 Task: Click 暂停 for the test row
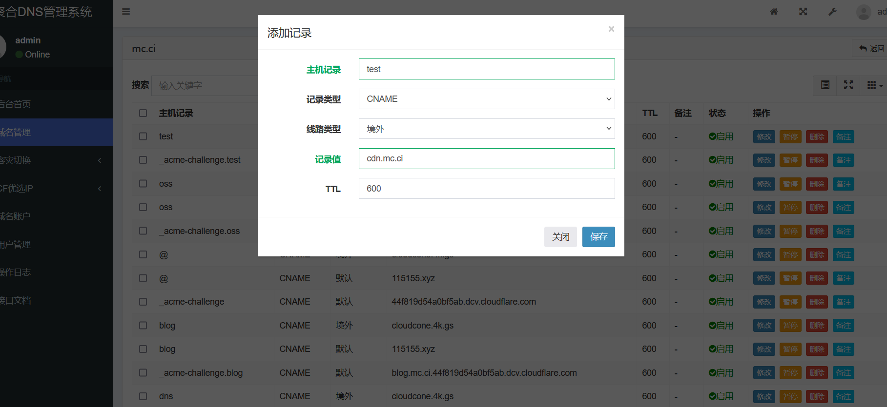pyautogui.click(x=790, y=137)
